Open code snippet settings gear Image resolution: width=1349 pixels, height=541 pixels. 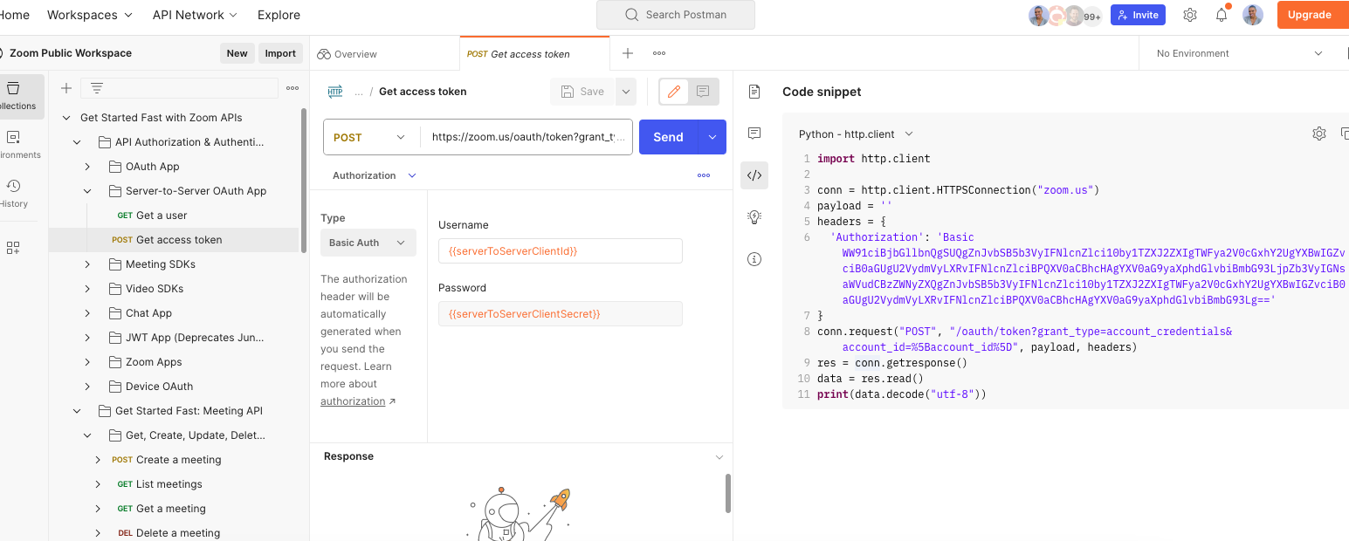point(1319,134)
